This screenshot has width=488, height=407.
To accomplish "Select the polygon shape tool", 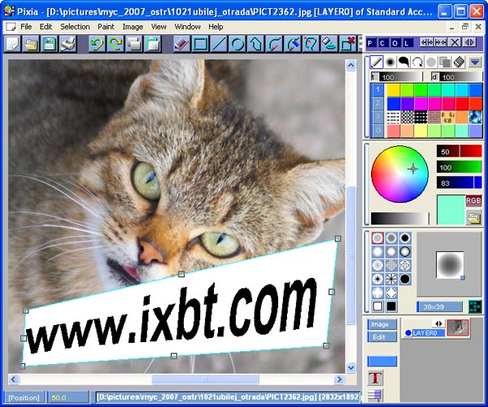I will point(256,44).
